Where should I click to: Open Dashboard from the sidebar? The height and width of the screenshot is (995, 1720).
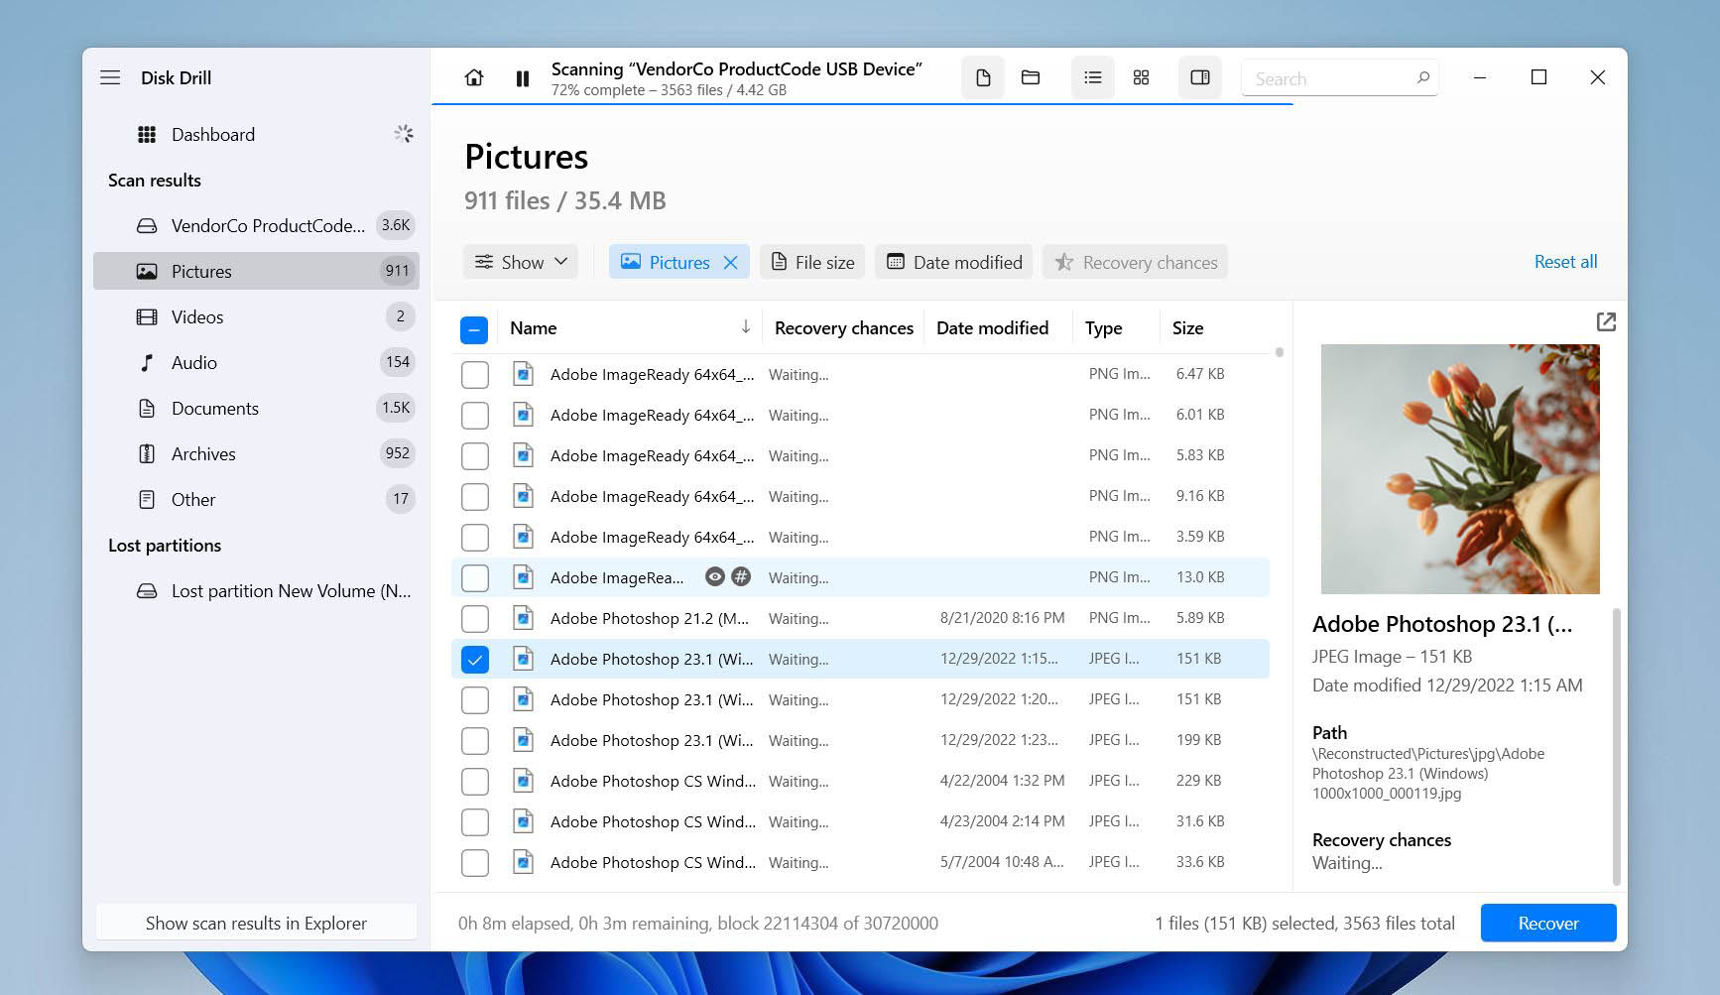tap(256, 134)
